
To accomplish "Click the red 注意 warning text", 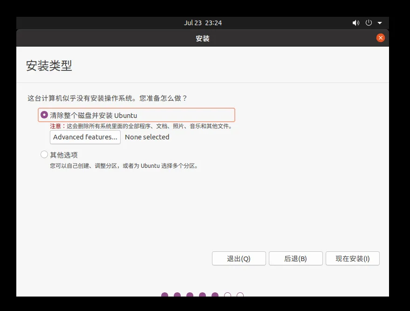I will 55,126.
